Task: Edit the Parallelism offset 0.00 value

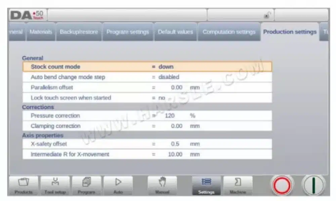Action: tap(177, 87)
